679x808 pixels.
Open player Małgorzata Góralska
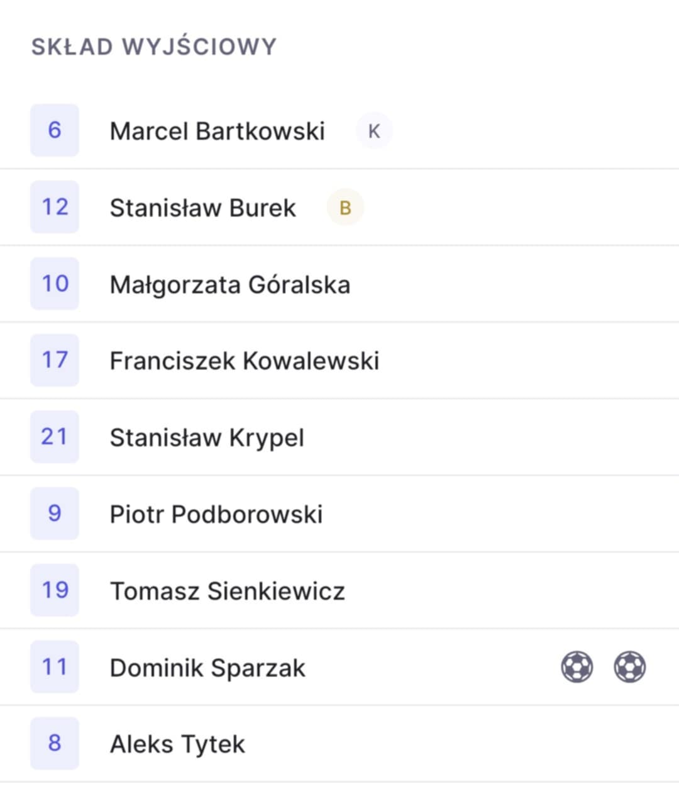[x=230, y=284]
